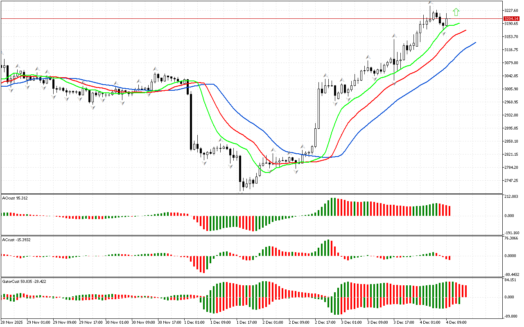This screenshot has height=327, width=524.
Task: Select the up fractal above the highest candle
Action: (x=430, y=3)
